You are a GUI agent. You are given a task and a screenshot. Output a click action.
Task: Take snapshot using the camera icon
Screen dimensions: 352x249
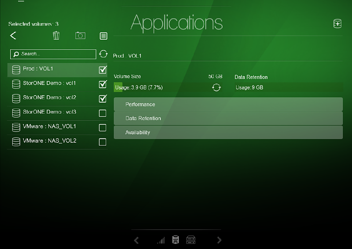(x=80, y=35)
